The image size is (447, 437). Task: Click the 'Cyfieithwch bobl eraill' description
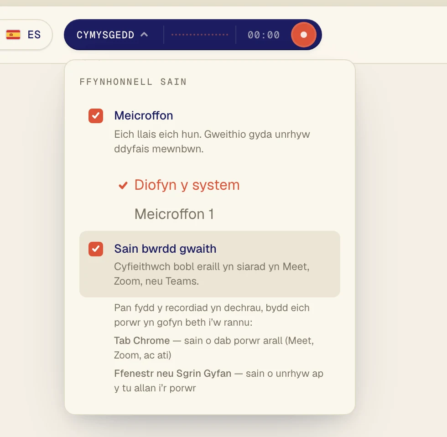point(212,274)
